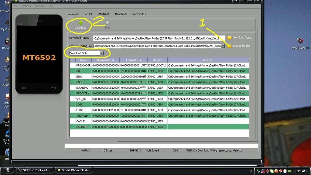Switch to the Format tab

pyautogui.click(x=88, y=14)
